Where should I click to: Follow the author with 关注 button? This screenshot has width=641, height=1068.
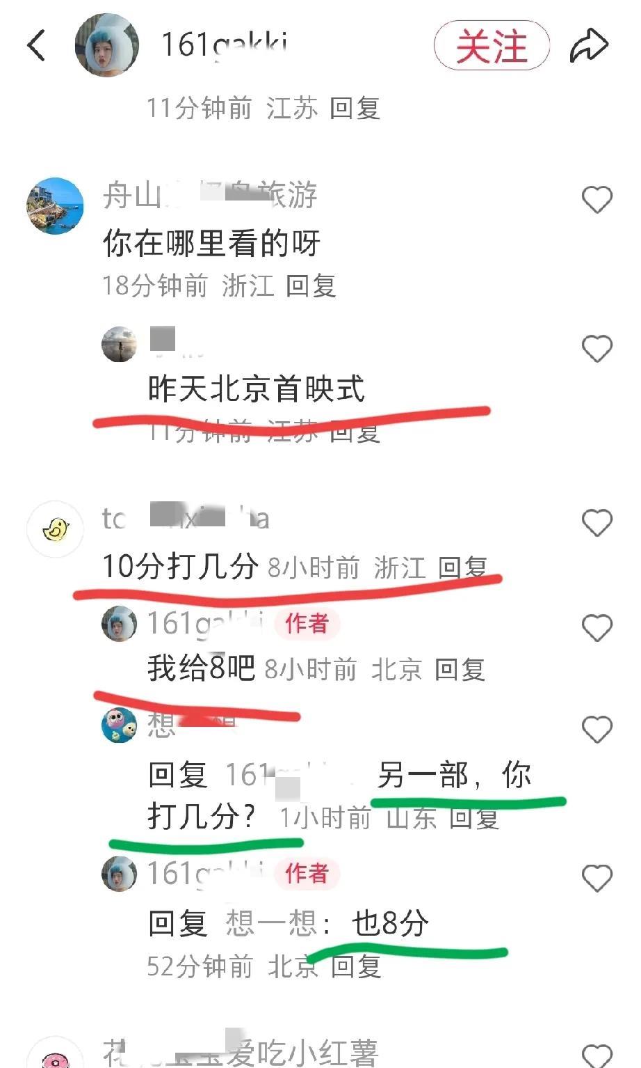(492, 46)
